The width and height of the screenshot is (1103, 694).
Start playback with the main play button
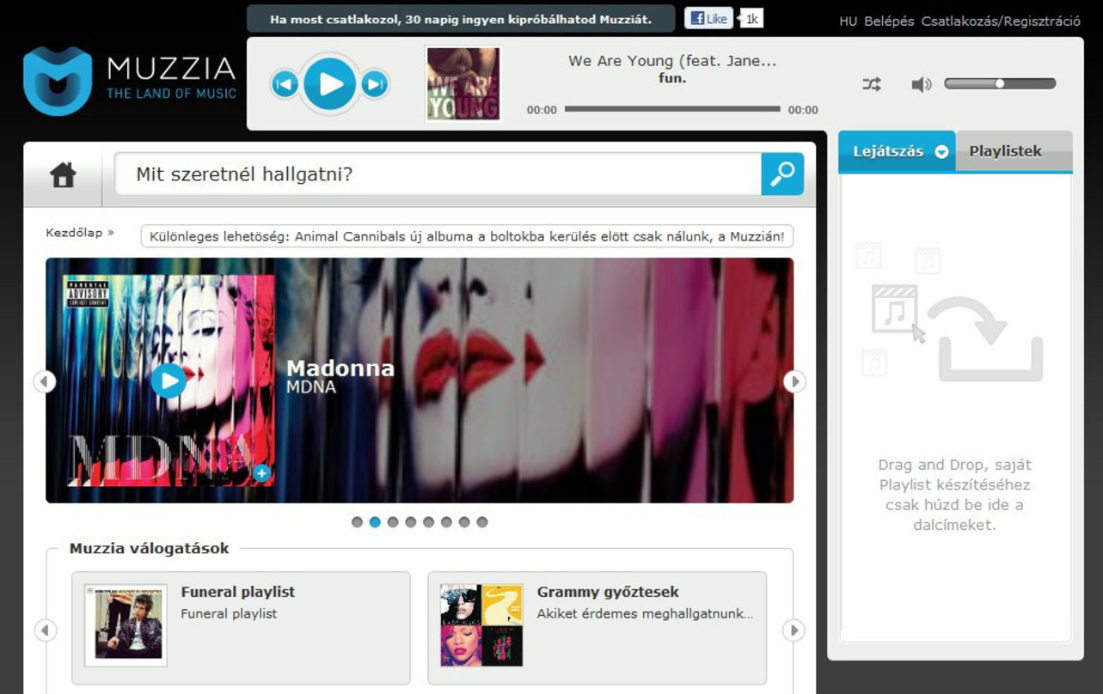(330, 83)
